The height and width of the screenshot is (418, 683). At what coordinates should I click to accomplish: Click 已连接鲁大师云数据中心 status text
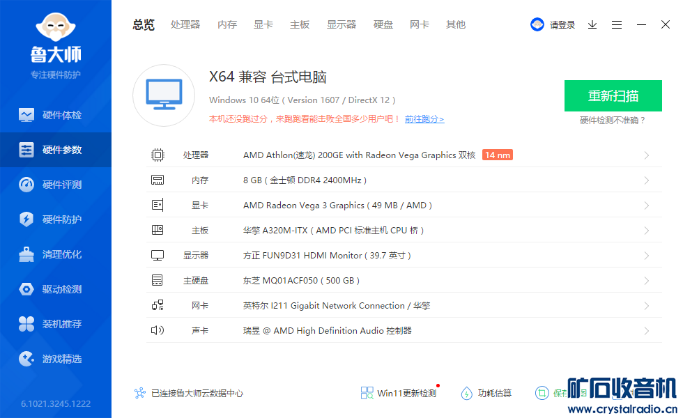pos(197,393)
